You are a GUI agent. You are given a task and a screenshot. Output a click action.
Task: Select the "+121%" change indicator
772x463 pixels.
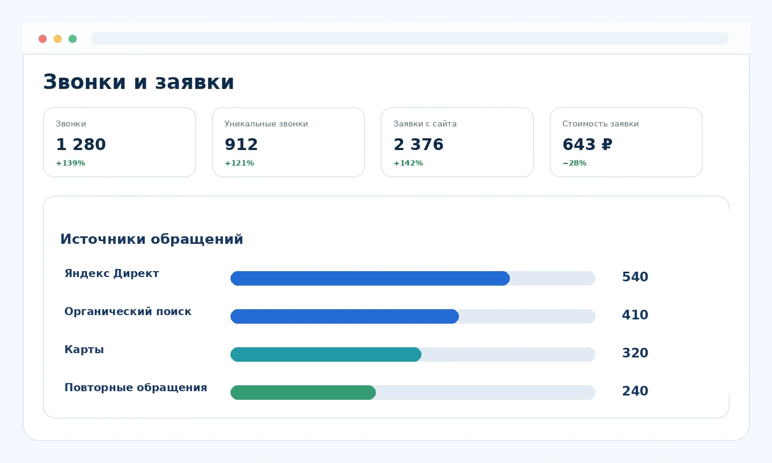point(239,163)
